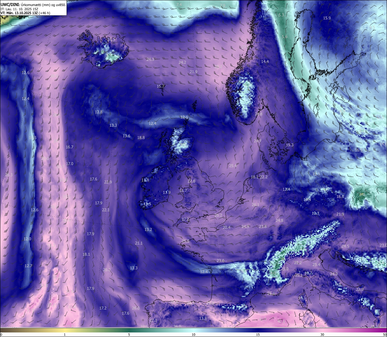Click the 23.8 value label
Image resolution: width=387 pixels, height=337 pixels.
pyautogui.click(x=263, y=226)
